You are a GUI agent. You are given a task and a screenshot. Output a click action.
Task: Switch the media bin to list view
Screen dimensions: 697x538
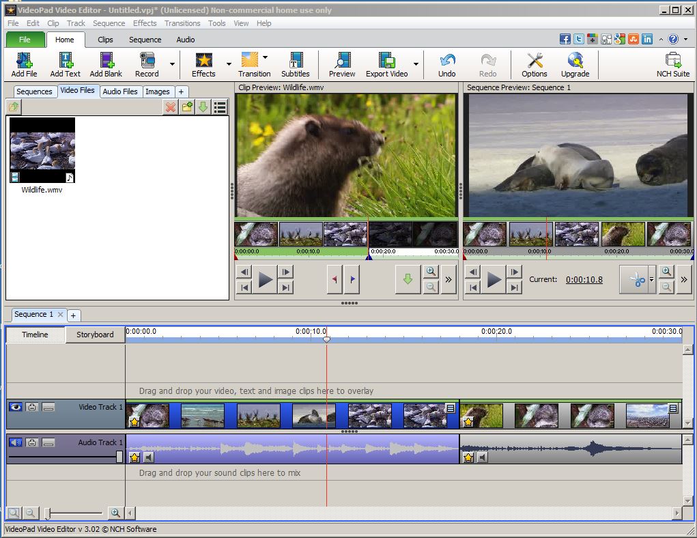point(220,107)
